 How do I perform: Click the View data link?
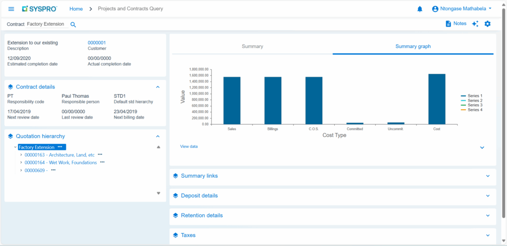[189, 147]
